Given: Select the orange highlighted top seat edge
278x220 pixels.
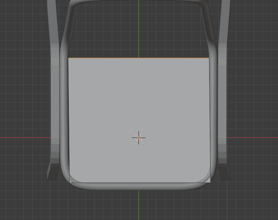Looking at the screenshot, I should click(138, 58).
